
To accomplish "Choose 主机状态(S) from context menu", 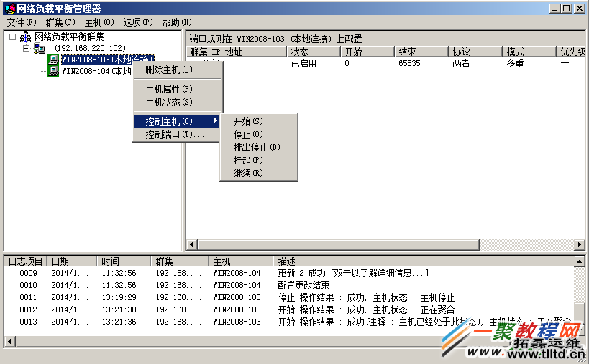I will tap(178, 102).
